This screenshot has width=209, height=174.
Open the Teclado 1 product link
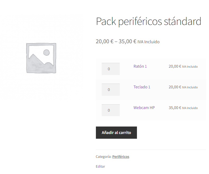click(142, 87)
